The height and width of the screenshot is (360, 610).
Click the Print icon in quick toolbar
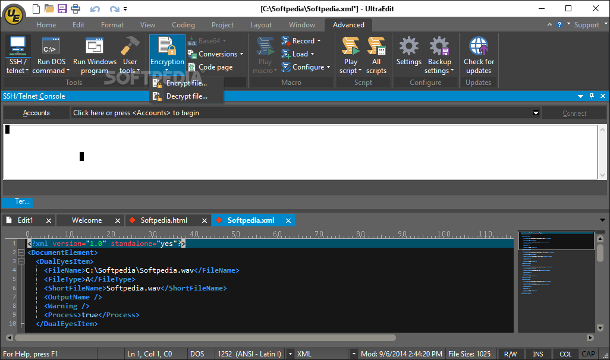[x=76, y=8]
